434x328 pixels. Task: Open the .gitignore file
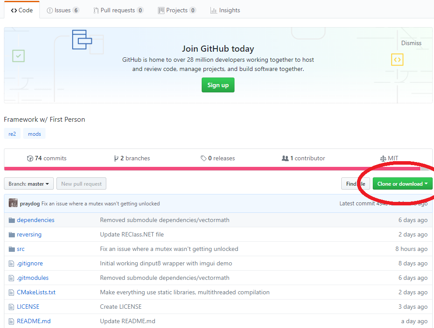[x=30, y=263]
